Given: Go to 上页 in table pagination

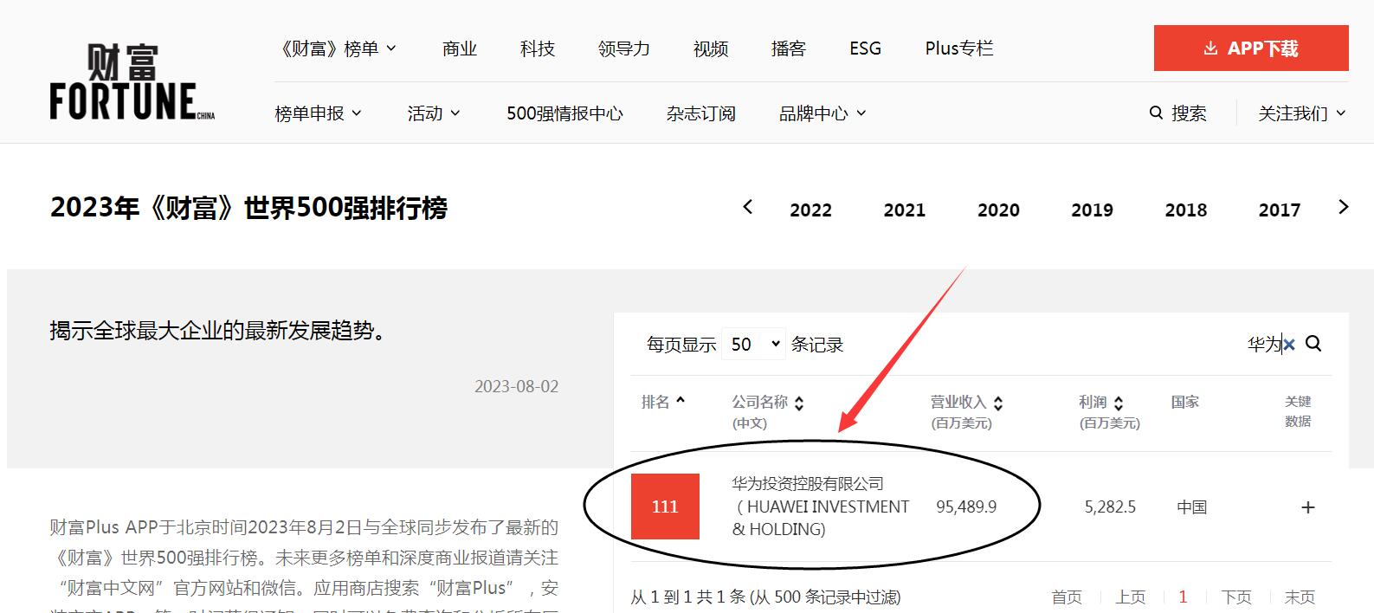Looking at the screenshot, I should click(1131, 597).
